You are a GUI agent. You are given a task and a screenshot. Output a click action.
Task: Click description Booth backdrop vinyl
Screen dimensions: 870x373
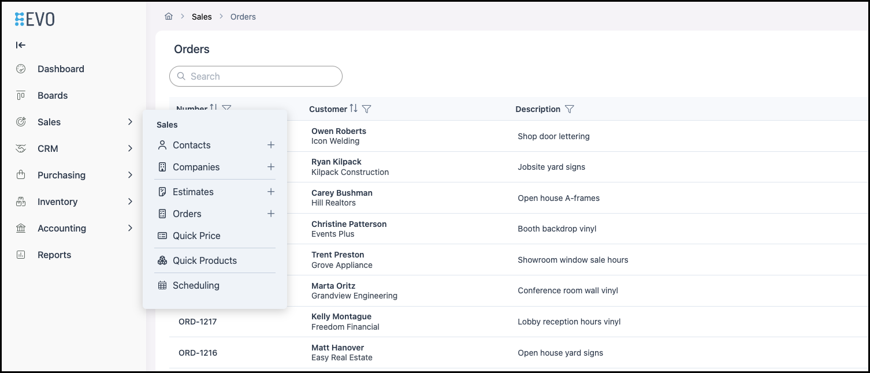tap(557, 229)
